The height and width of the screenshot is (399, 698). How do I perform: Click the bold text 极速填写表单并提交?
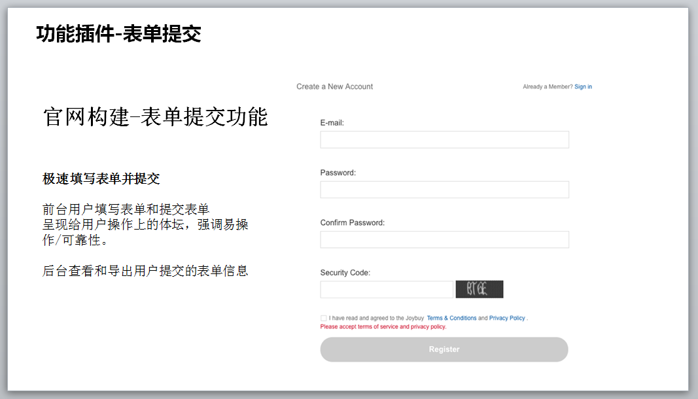[x=101, y=179]
